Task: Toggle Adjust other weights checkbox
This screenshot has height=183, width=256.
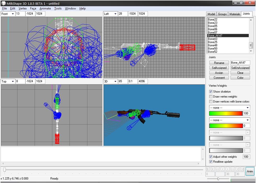Action: tap(211, 157)
